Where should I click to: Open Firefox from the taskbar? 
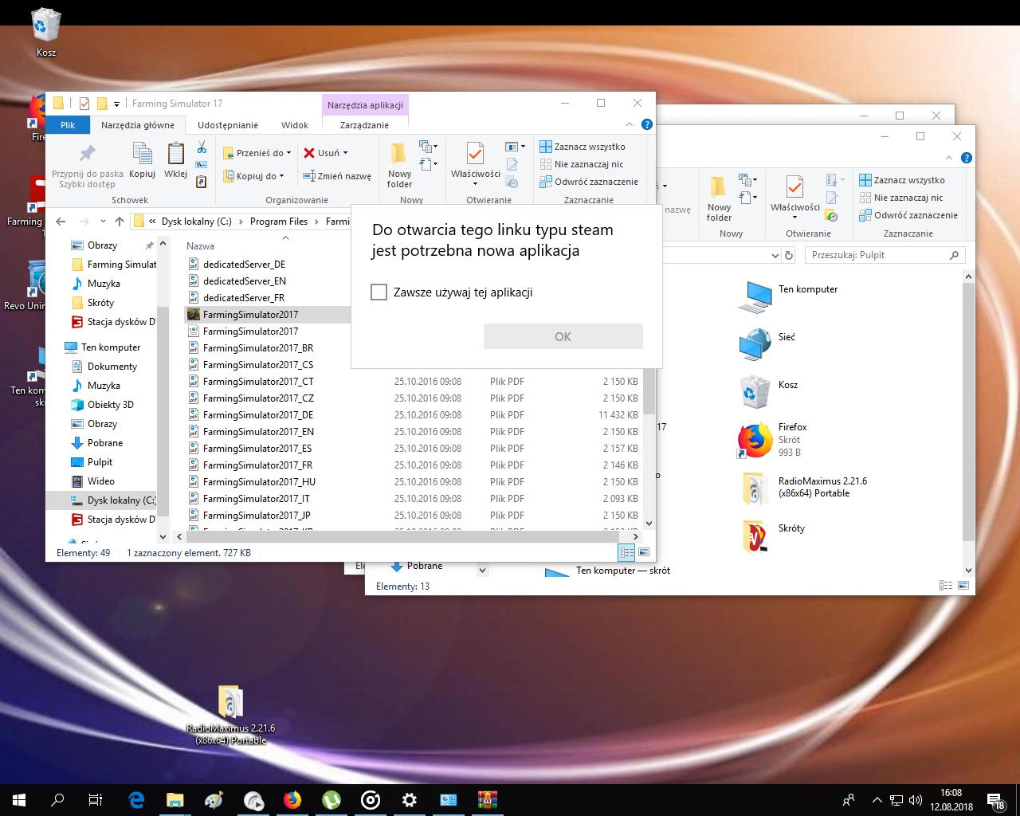tap(292, 799)
